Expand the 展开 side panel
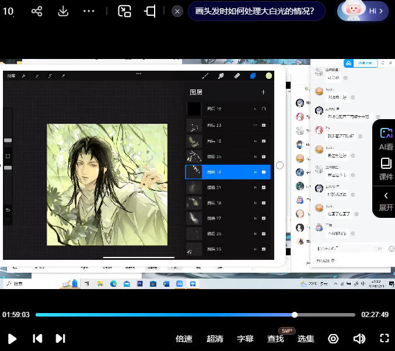Image resolution: width=395 pixels, height=351 pixels. pyautogui.click(x=386, y=201)
